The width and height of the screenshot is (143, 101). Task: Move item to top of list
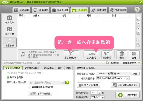point(138,19)
